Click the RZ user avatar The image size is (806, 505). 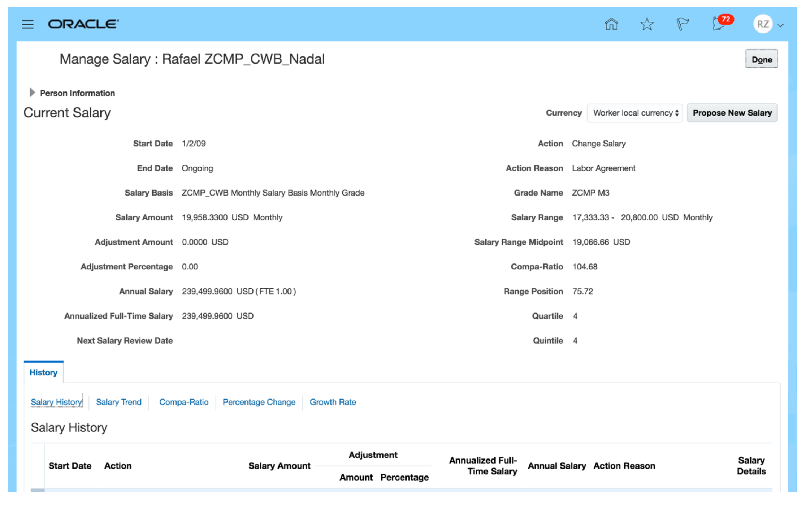click(763, 24)
